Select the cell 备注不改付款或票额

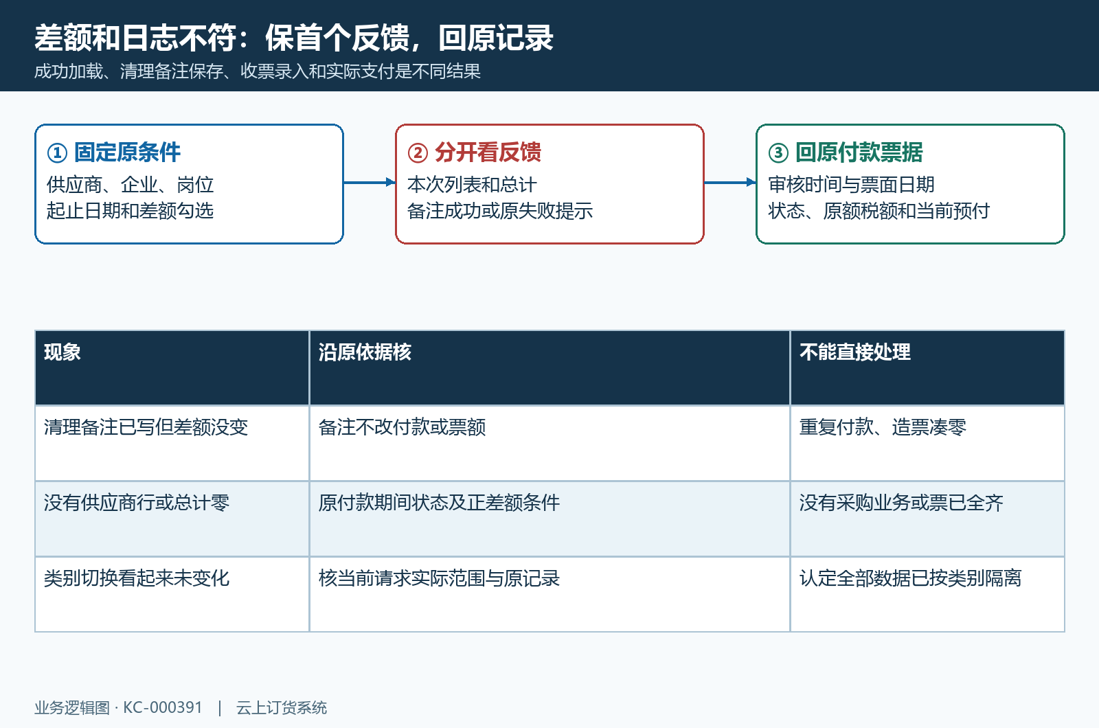click(549, 443)
